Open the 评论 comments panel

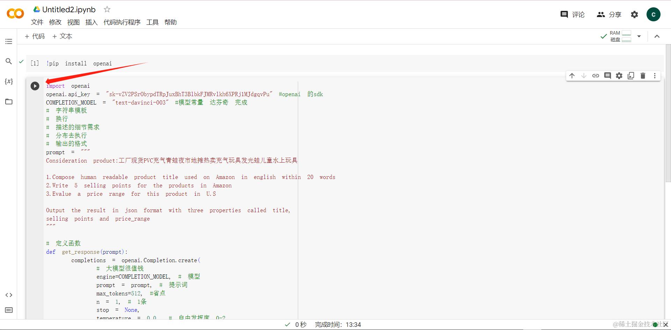(572, 14)
